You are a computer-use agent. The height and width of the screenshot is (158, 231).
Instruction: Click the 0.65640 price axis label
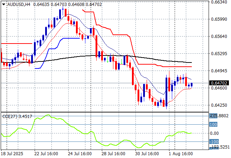pyautogui.click(x=219, y=37)
